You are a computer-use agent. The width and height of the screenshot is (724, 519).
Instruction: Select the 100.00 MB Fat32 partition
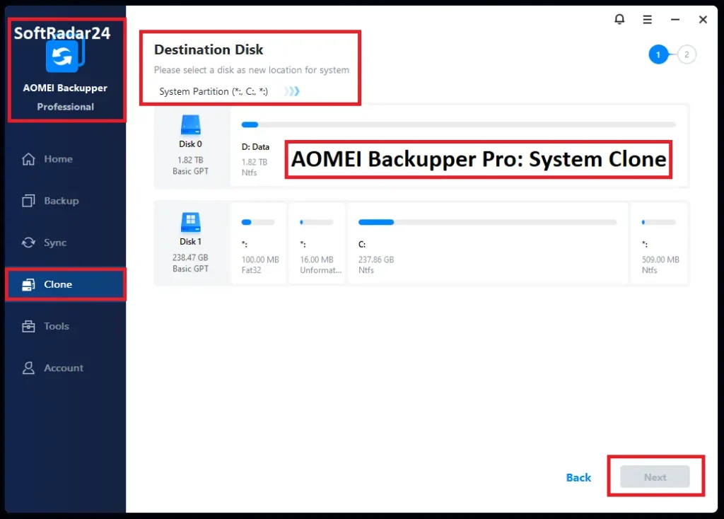coord(259,244)
